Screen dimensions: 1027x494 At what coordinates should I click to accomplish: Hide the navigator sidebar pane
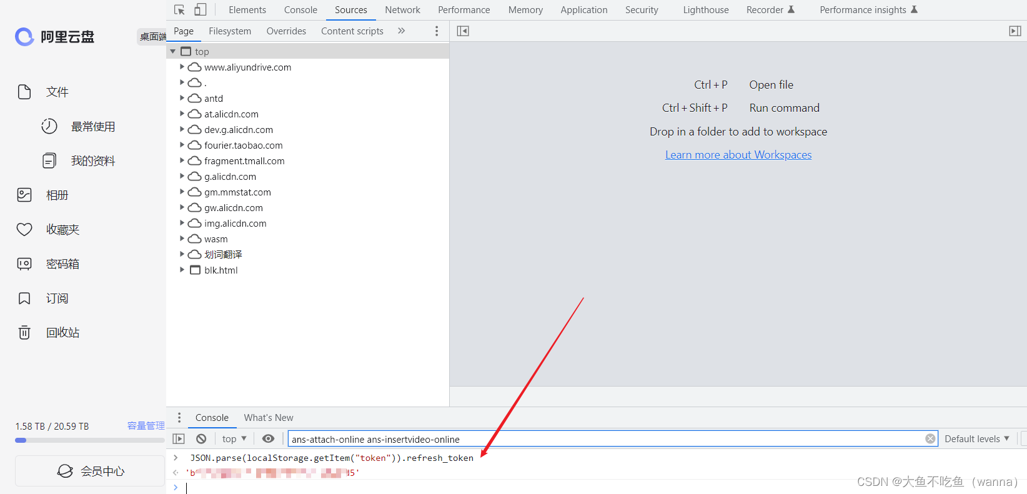click(463, 31)
